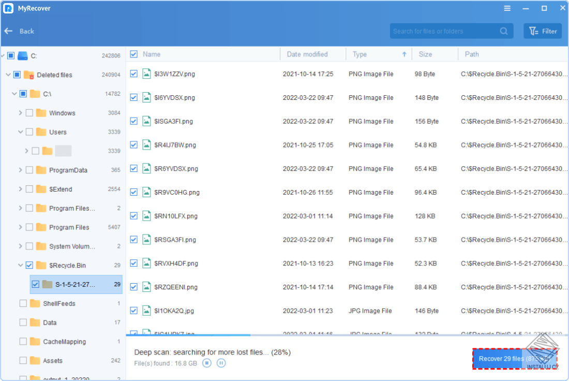Click the MyRecover logo icon
The image size is (569, 381).
click(x=8, y=8)
